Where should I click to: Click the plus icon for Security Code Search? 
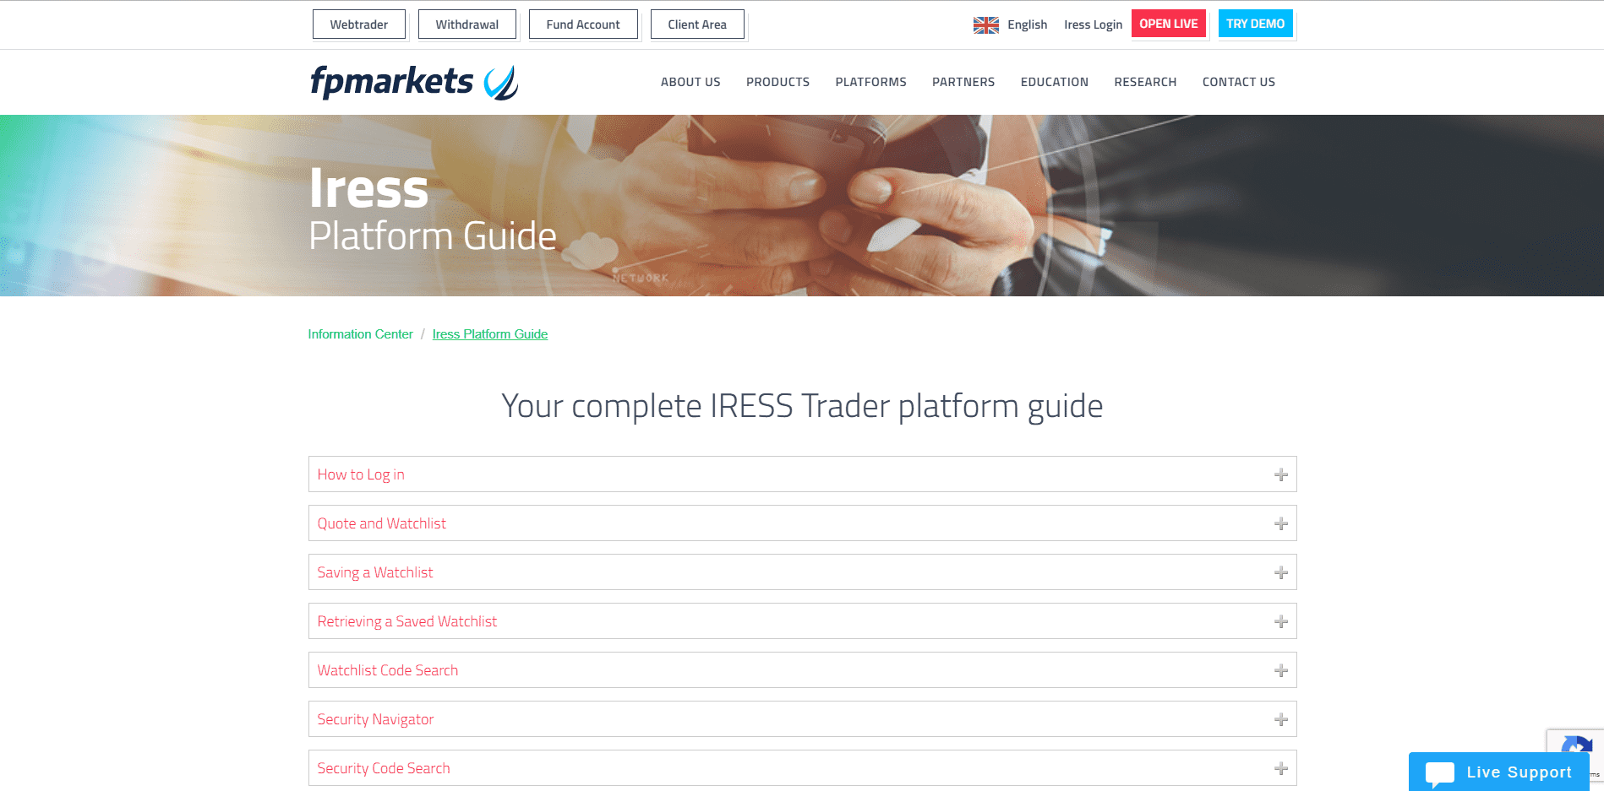(x=1281, y=768)
